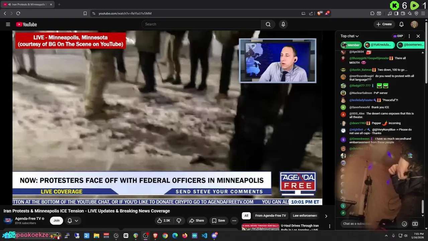The image size is (428, 241).
Task: Go back with the browser arrow
Action: [5, 13]
